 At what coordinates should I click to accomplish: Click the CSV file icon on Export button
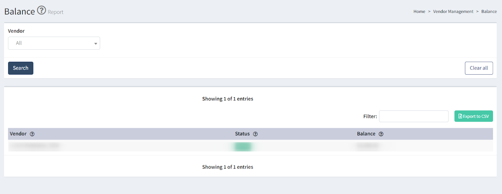point(460,116)
